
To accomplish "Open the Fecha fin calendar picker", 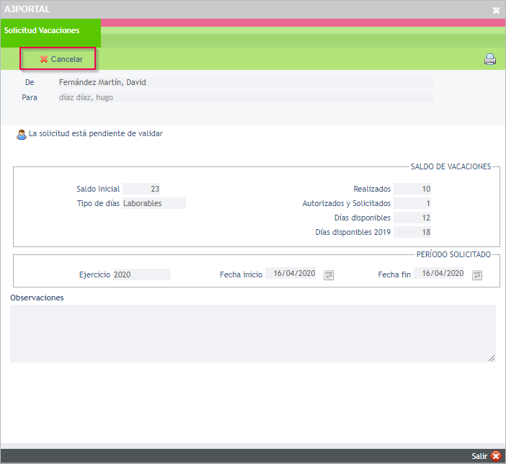I will click(477, 275).
